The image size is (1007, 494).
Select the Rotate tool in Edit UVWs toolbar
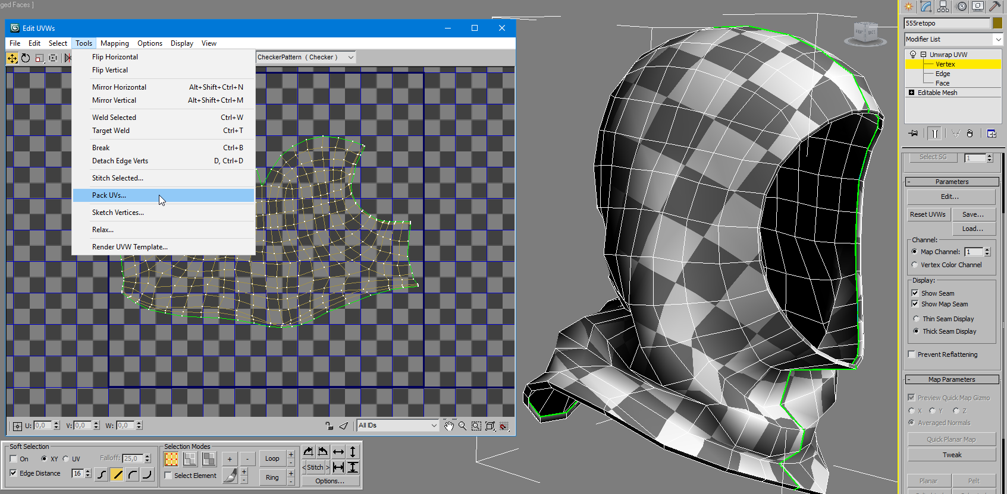tap(26, 58)
